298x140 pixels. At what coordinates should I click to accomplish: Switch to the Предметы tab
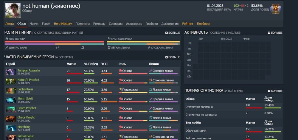click(x=83, y=24)
